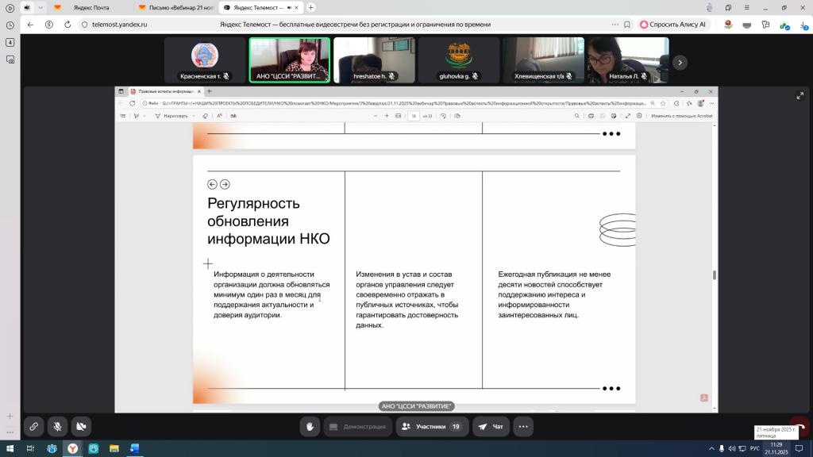Show next participants with the right arrow
The width and height of the screenshot is (813, 457).
680,62
